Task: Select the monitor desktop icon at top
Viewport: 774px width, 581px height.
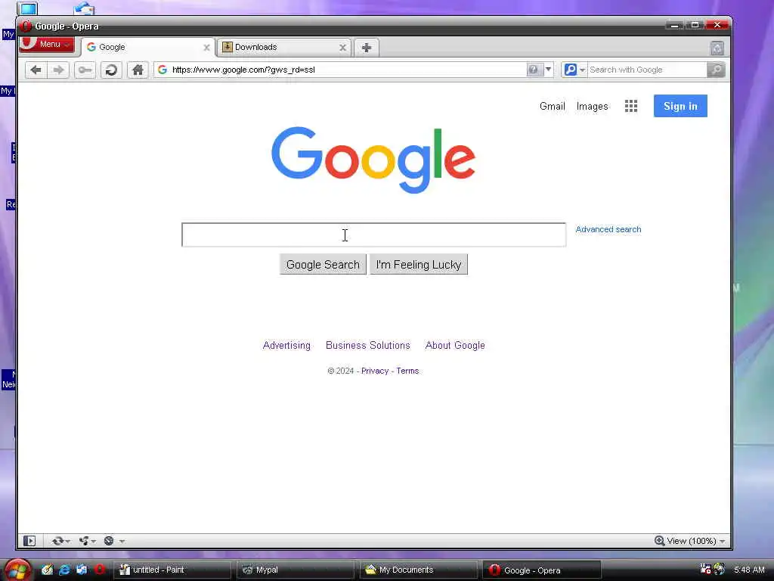Action: click(x=27, y=8)
